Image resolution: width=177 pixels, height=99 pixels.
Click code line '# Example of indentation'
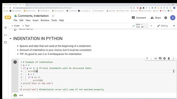(x=38, y=62)
